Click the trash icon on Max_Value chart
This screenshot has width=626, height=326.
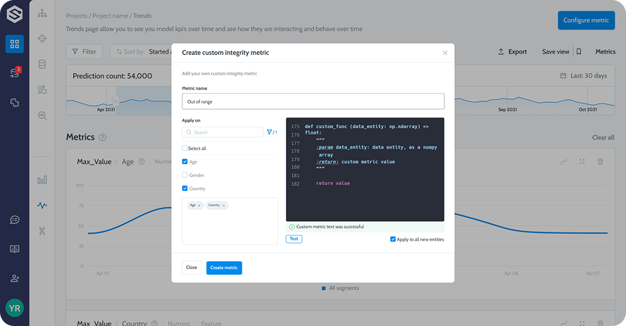point(600,161)
